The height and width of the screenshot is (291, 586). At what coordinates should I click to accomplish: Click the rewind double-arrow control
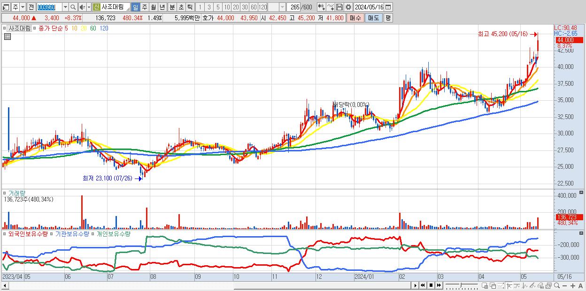423,285
